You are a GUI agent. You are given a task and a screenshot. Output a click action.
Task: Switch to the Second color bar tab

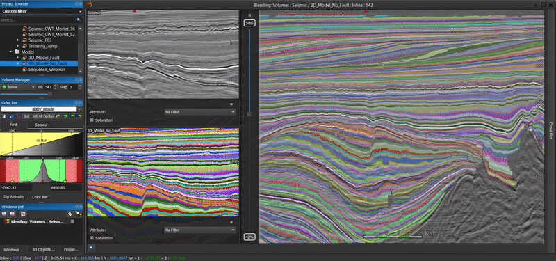41,125
